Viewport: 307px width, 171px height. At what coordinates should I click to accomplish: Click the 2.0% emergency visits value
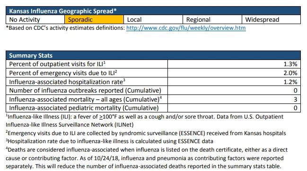(290, 73)
